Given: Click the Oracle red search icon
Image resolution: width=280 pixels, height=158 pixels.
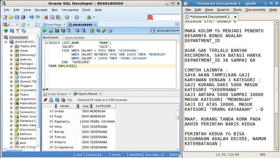Looking at the screenshot, I should click(x=150, y=17).
